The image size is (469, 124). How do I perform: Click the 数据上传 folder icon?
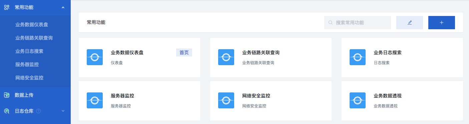point(6,95)
